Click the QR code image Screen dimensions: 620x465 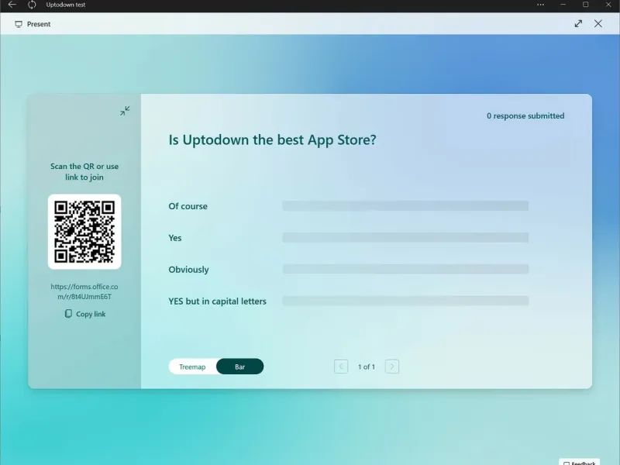[84, 232]
